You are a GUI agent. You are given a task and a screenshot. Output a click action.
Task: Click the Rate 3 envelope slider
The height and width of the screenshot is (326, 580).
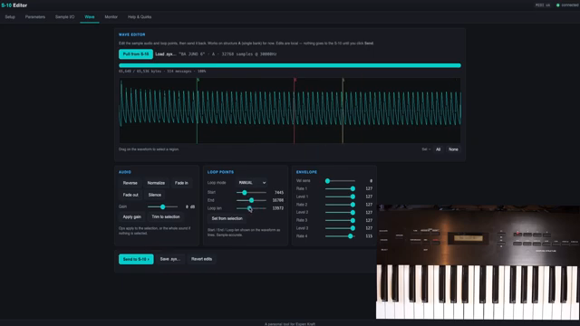[341, 220]
